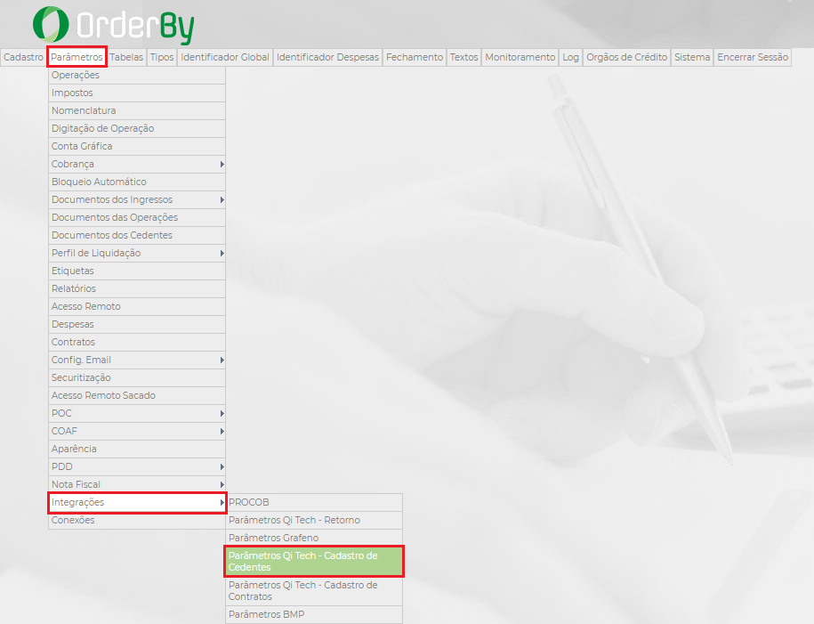Click the OrderBy logo
This screenshot has width=814, height=624.
click(x=113, y=25)
